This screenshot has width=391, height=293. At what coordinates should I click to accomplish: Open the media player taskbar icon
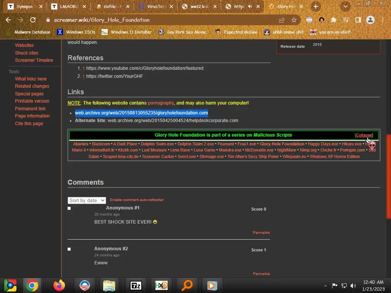point(212,285)
